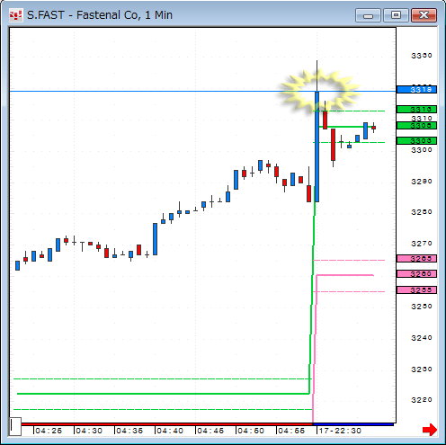
Task: Click the 3290 price axis value
Action: (422, 182)
